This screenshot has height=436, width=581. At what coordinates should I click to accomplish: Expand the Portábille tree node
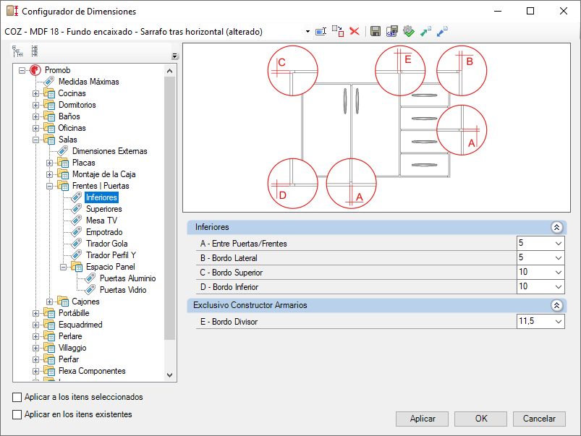pyautogui.click(x=35, y=313)
